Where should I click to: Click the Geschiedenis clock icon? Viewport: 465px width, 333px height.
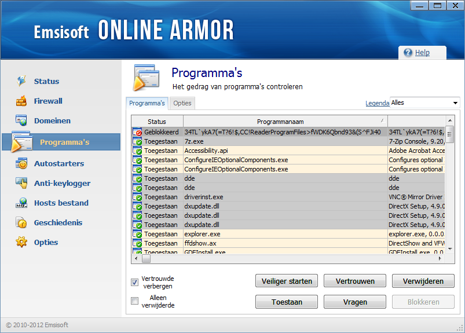tap(21, 222)
